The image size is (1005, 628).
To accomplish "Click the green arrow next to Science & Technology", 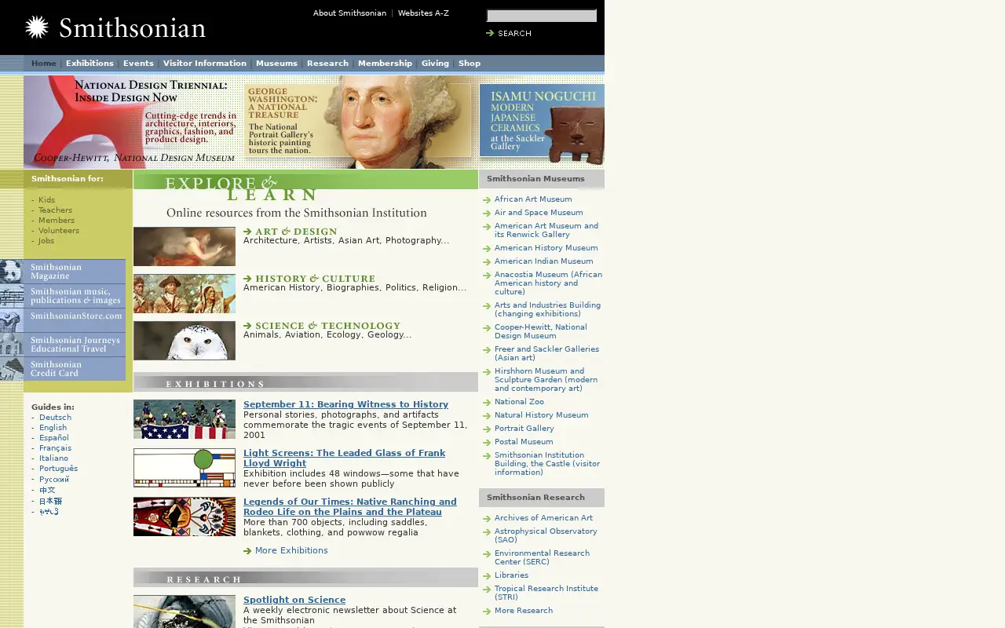I will point(247,326).
